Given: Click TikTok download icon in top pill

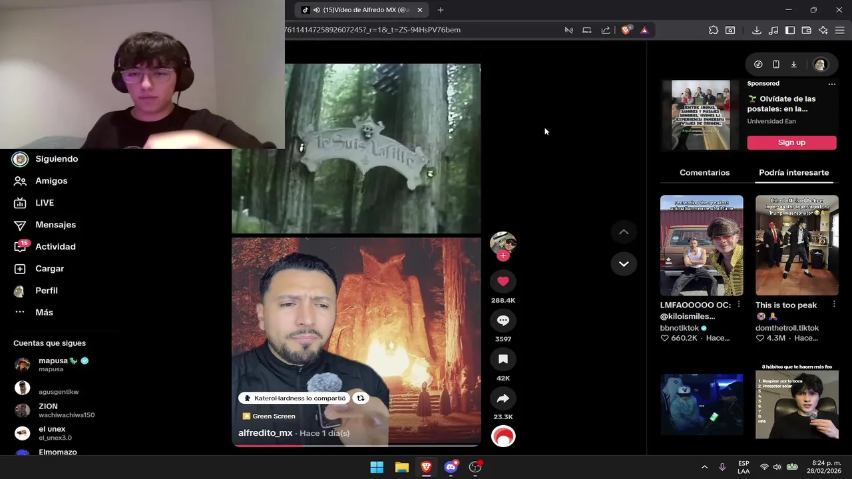Looking at the screenshot, I should coord(793,65).
